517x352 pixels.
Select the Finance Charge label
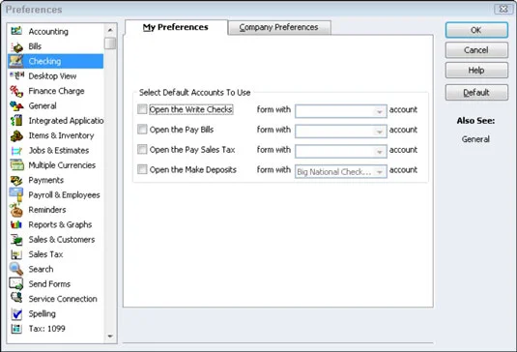click(56, 91)
